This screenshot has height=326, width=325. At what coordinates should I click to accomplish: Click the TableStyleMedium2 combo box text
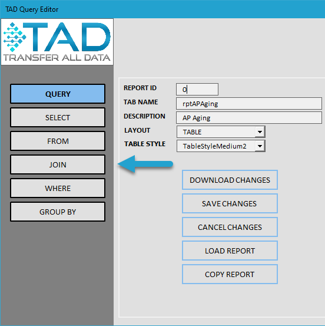214,146
